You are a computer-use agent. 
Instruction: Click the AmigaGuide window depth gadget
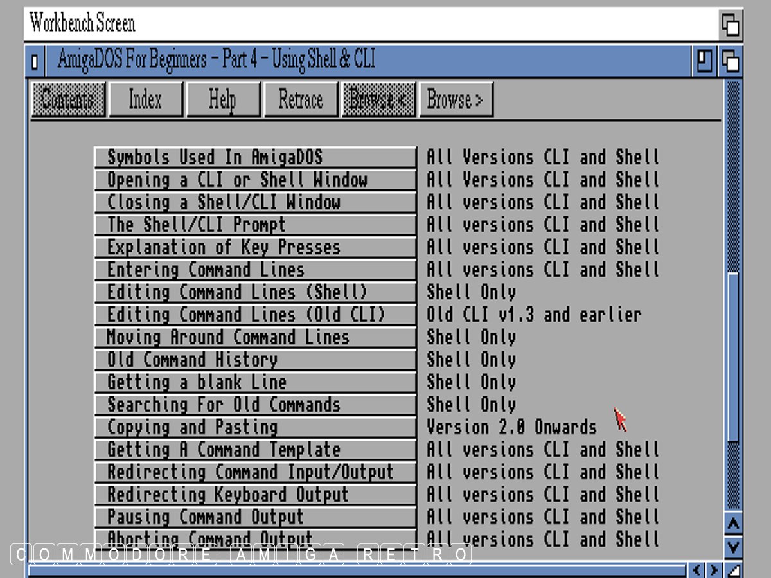point(731,62)
